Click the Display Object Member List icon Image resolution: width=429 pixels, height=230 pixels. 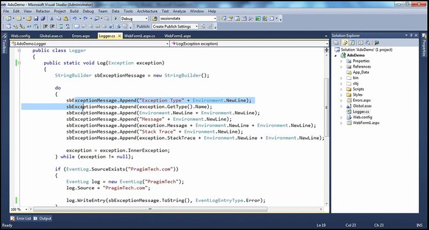pos(8,26)
